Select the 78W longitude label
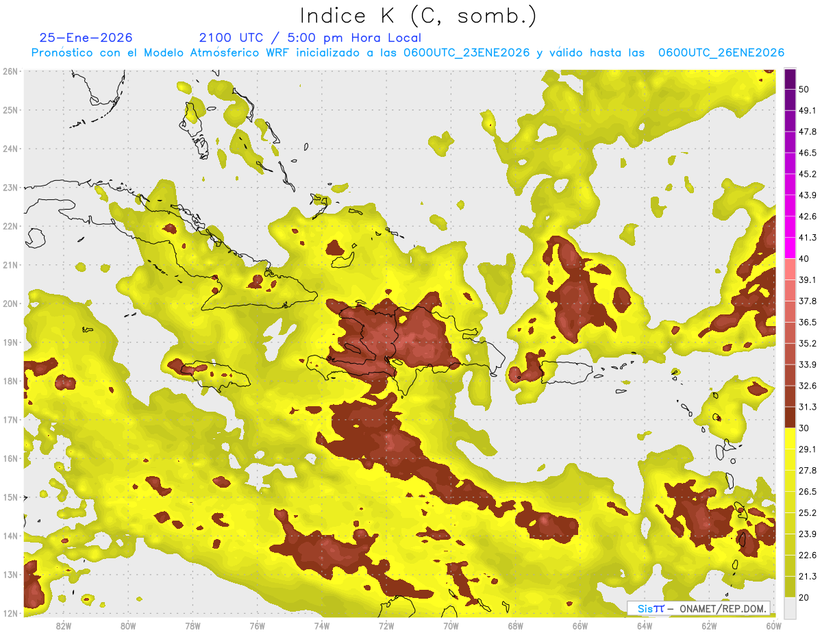Viewport: 822px width, 635px height. (x=192, y=625)
